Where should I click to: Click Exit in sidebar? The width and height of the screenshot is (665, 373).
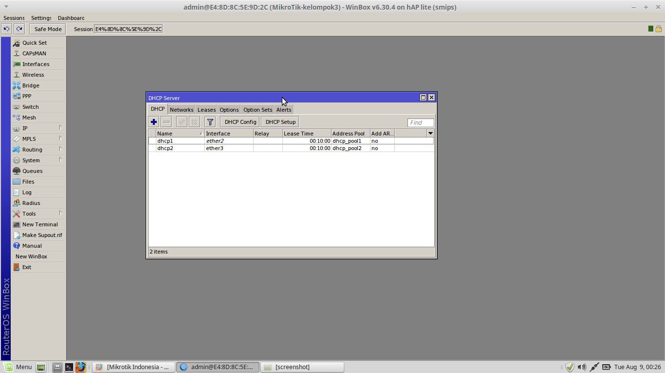38,267
